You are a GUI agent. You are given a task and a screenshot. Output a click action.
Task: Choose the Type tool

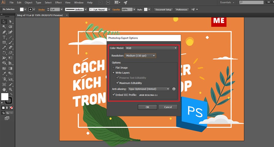(4, 37)
